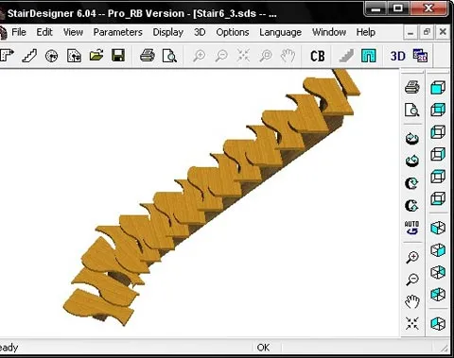Click the fit-to-window arrows icon in sidebar
The height and width of the screenshot is (358, 454).
coord(412,323)
